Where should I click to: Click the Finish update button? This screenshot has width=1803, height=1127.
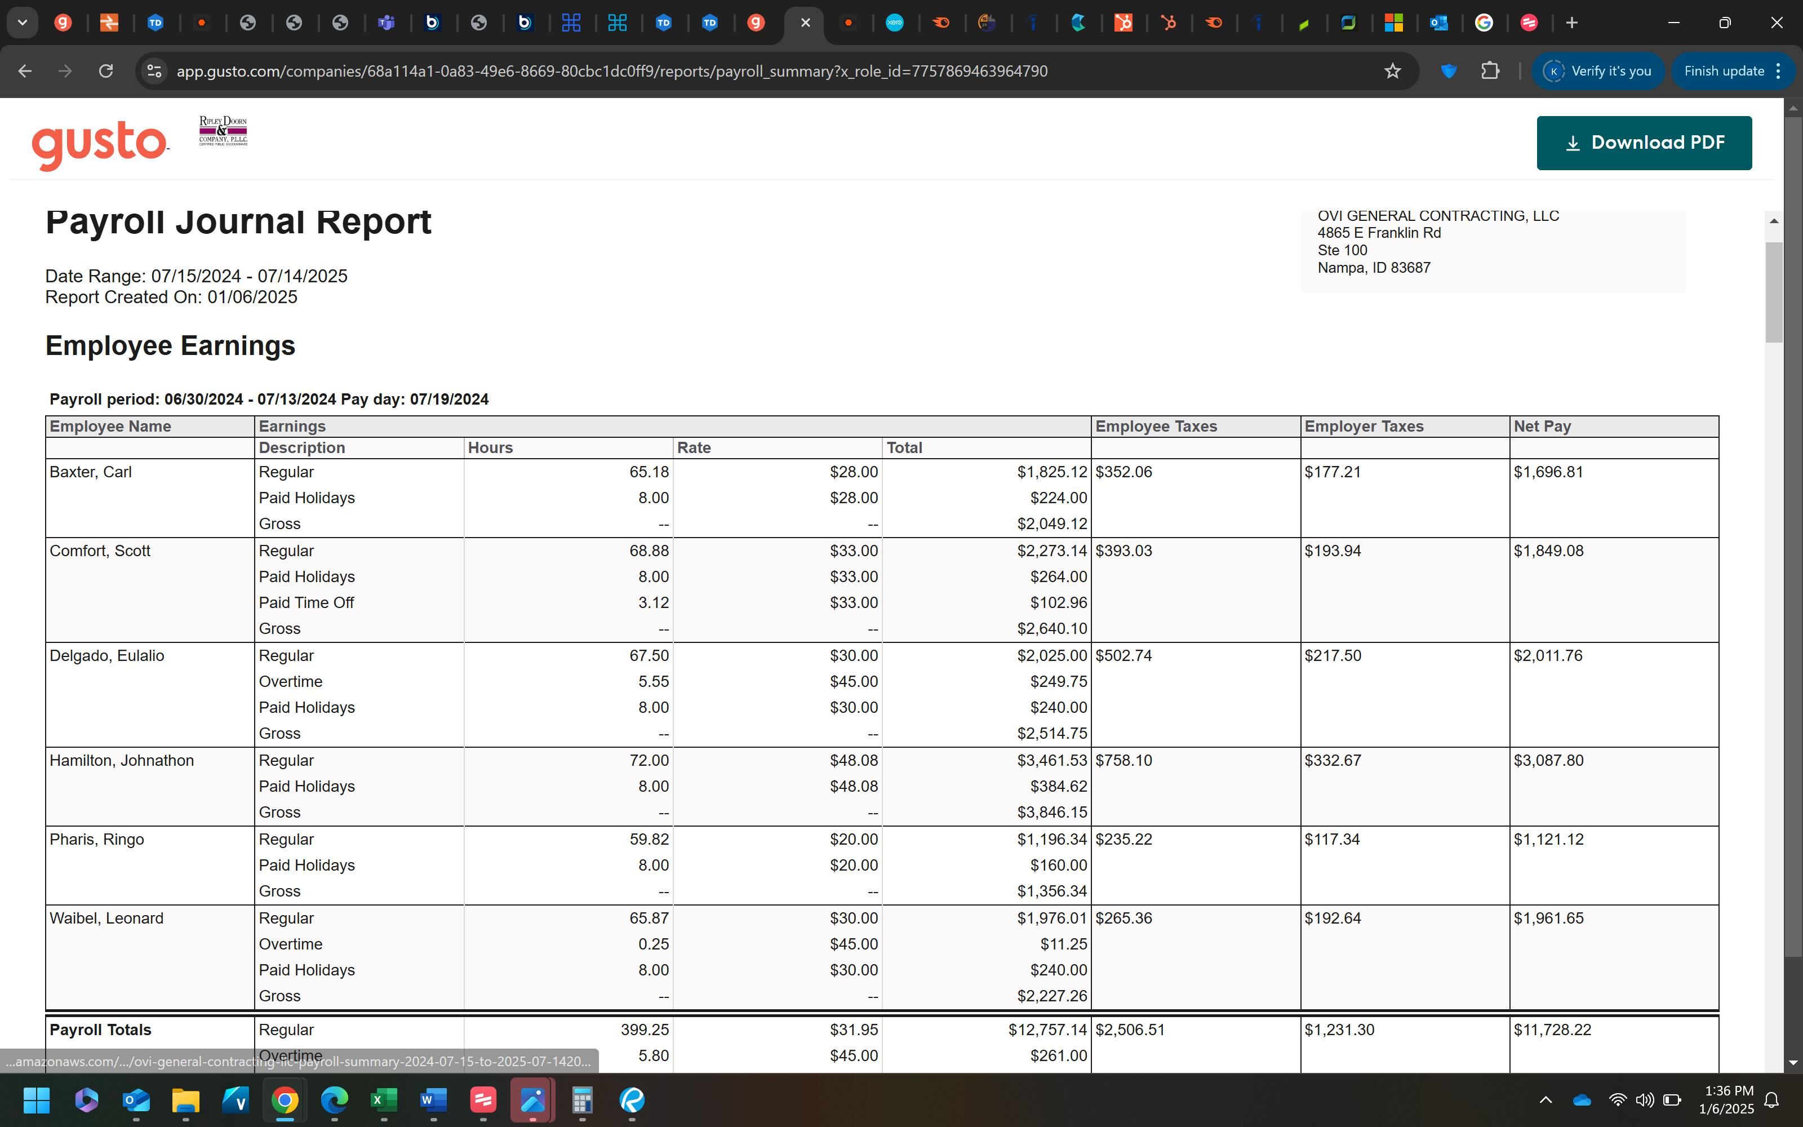1724,71
